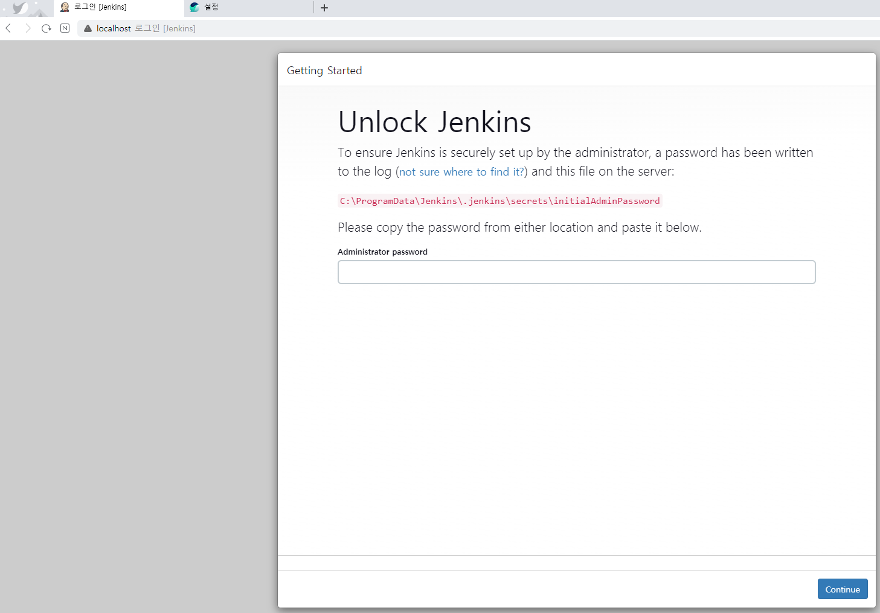The width and height of the screenshot is (880, 613).
Task: Switch to the 로그인 [Jenkins] tab
Action: coord(118,8)
